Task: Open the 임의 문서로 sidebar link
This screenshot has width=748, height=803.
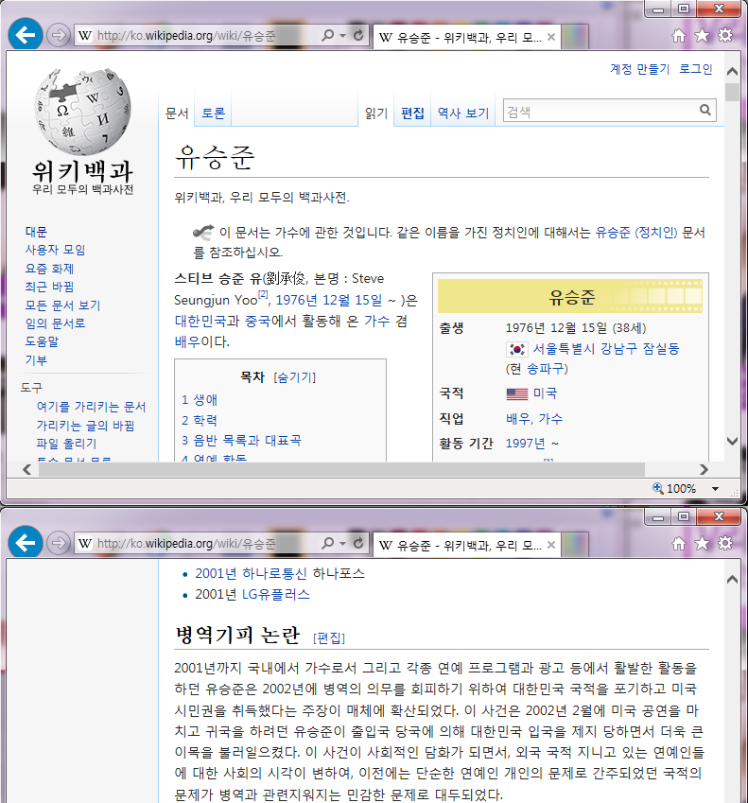Action: click(x=55, y=323)
